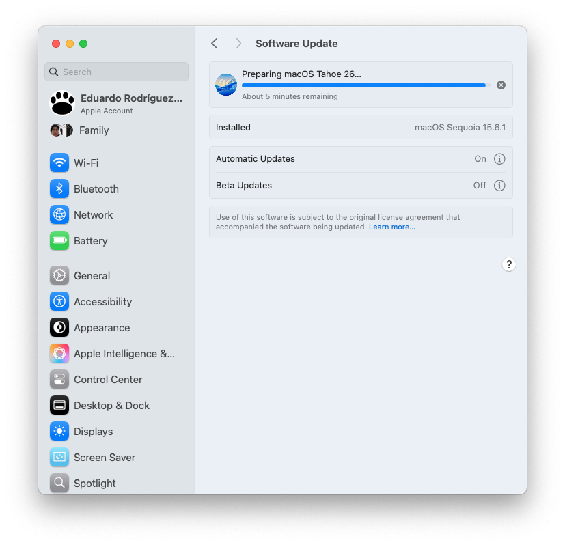Go back using the left chevron
This screenshot has height=545, width=565.
tap(215, 44)
